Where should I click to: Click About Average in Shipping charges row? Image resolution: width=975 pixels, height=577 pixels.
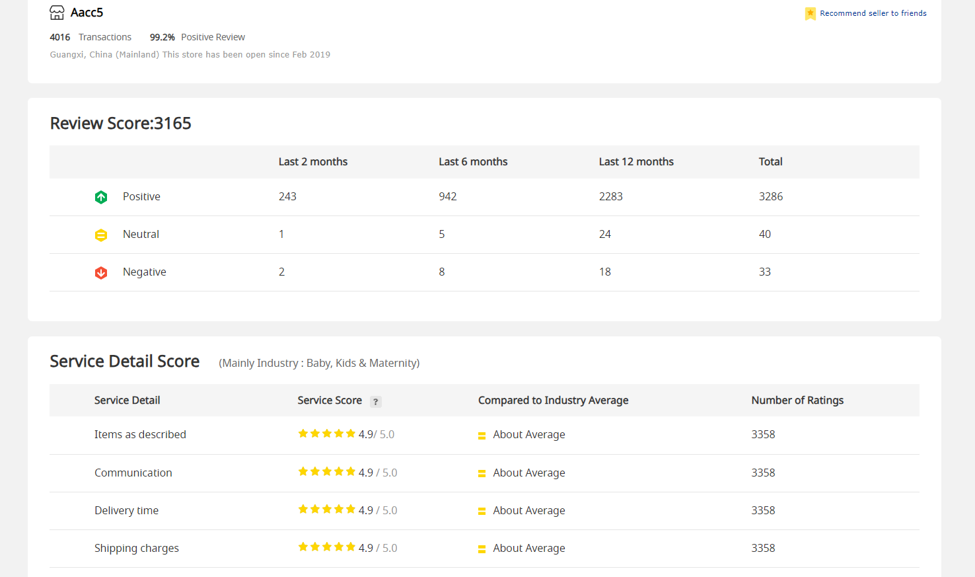coord(529,549)
